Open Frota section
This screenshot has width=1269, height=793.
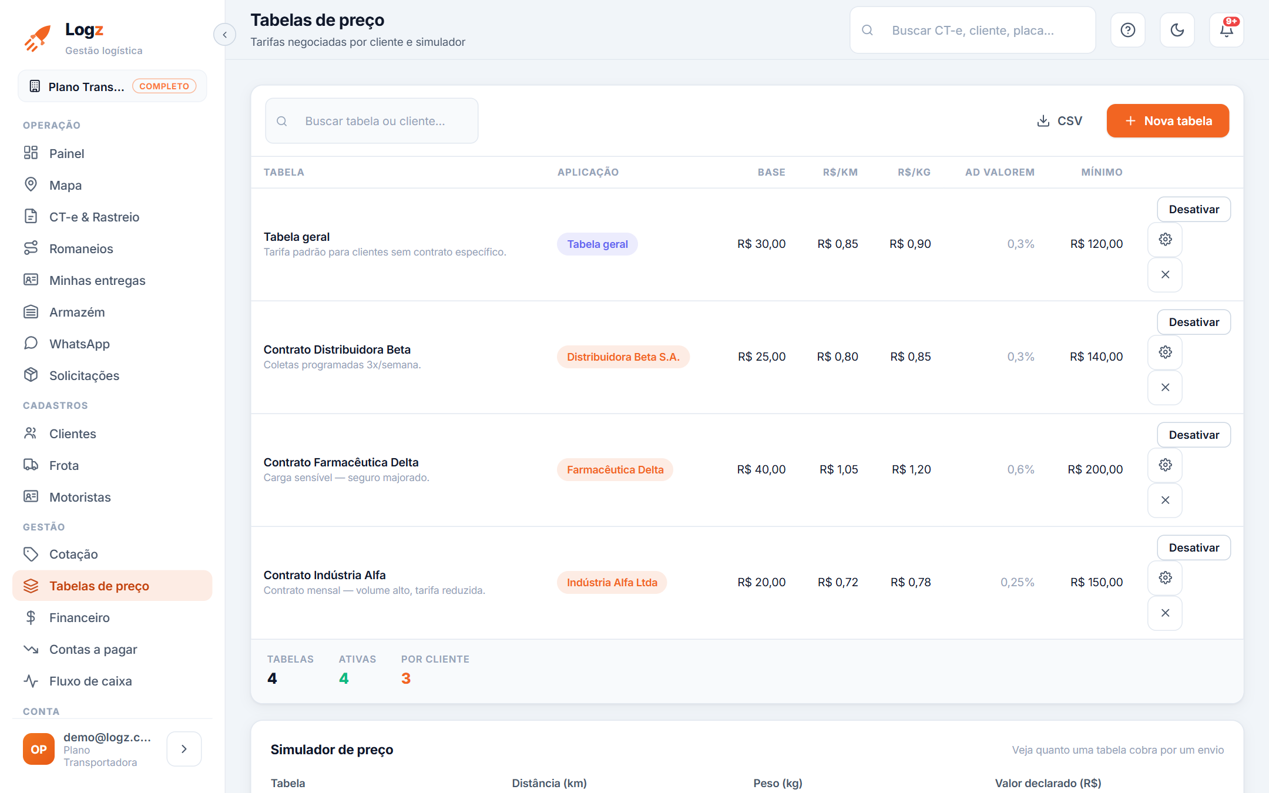[112, 465]
